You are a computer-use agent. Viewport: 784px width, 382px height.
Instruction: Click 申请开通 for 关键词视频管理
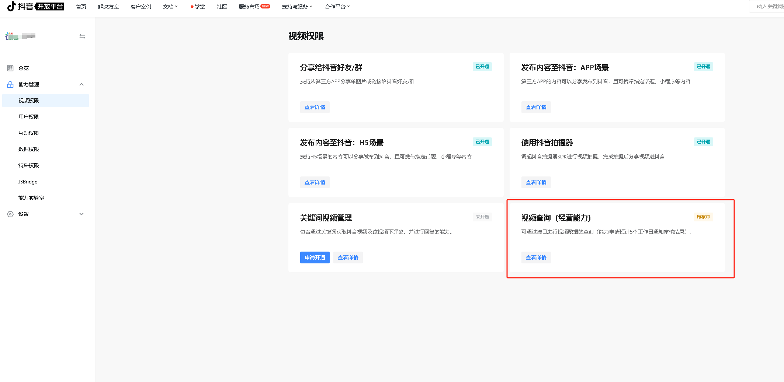[315, 257]
